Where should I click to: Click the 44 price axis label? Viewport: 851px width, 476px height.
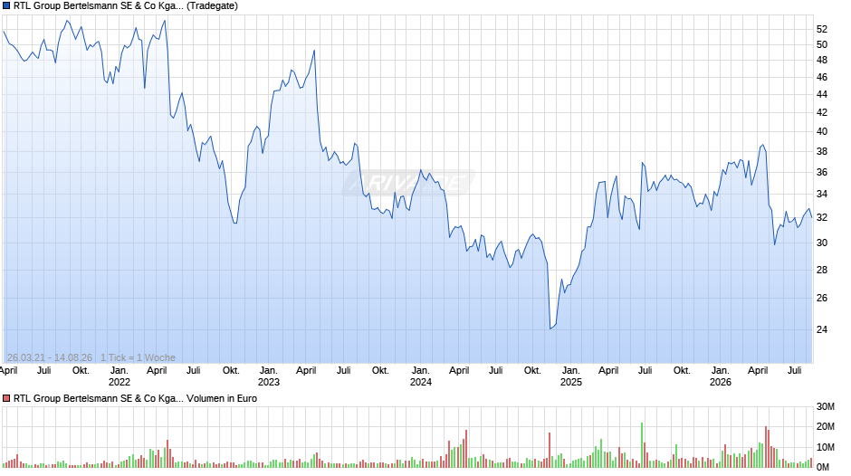tap(822, 94)
